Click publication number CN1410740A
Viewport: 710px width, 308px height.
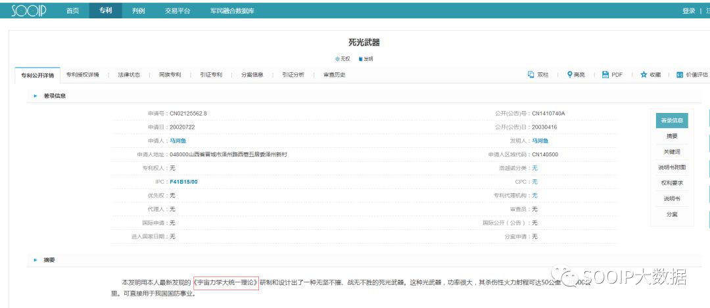pos(548,113)
